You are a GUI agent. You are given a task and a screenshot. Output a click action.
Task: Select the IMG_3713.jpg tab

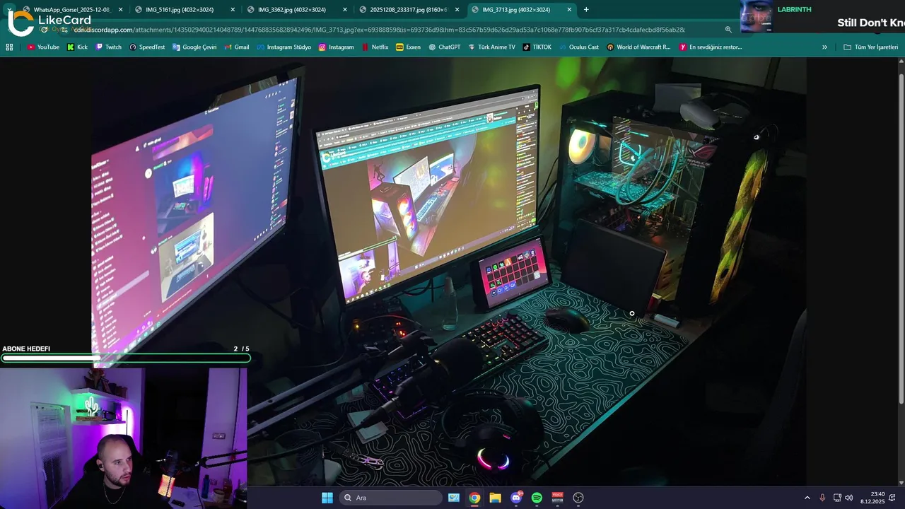pyautogui.click(x=520, y=10)
